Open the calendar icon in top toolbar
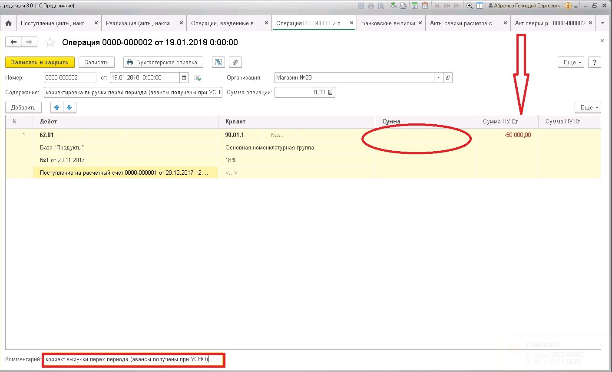 (425, 6)
